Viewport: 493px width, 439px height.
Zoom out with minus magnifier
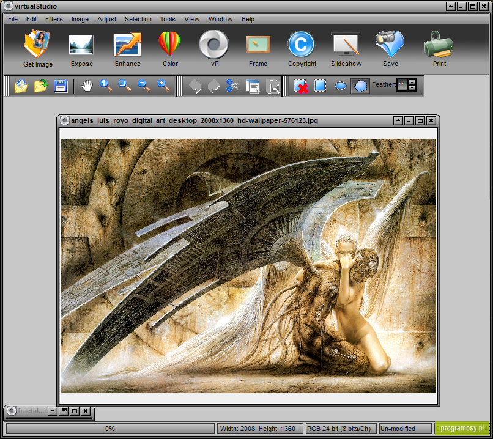click(x=144, y=86)
